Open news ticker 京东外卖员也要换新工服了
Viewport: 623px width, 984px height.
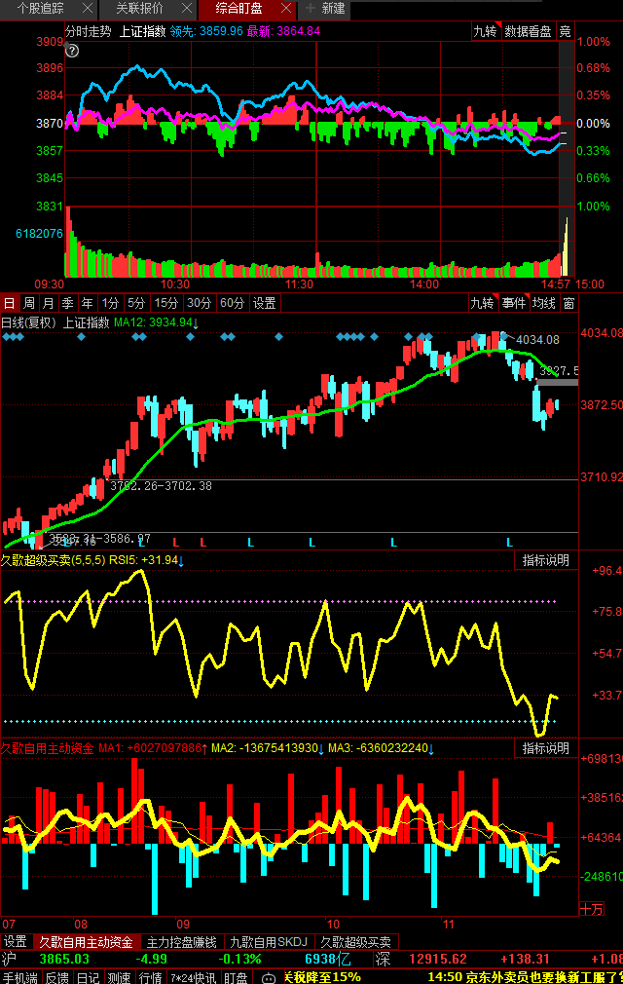point(526,977)
